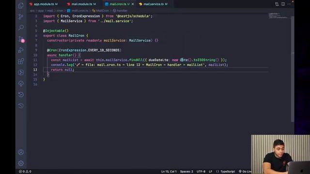Switch to the mail.service.ts tab

[153, 4]
